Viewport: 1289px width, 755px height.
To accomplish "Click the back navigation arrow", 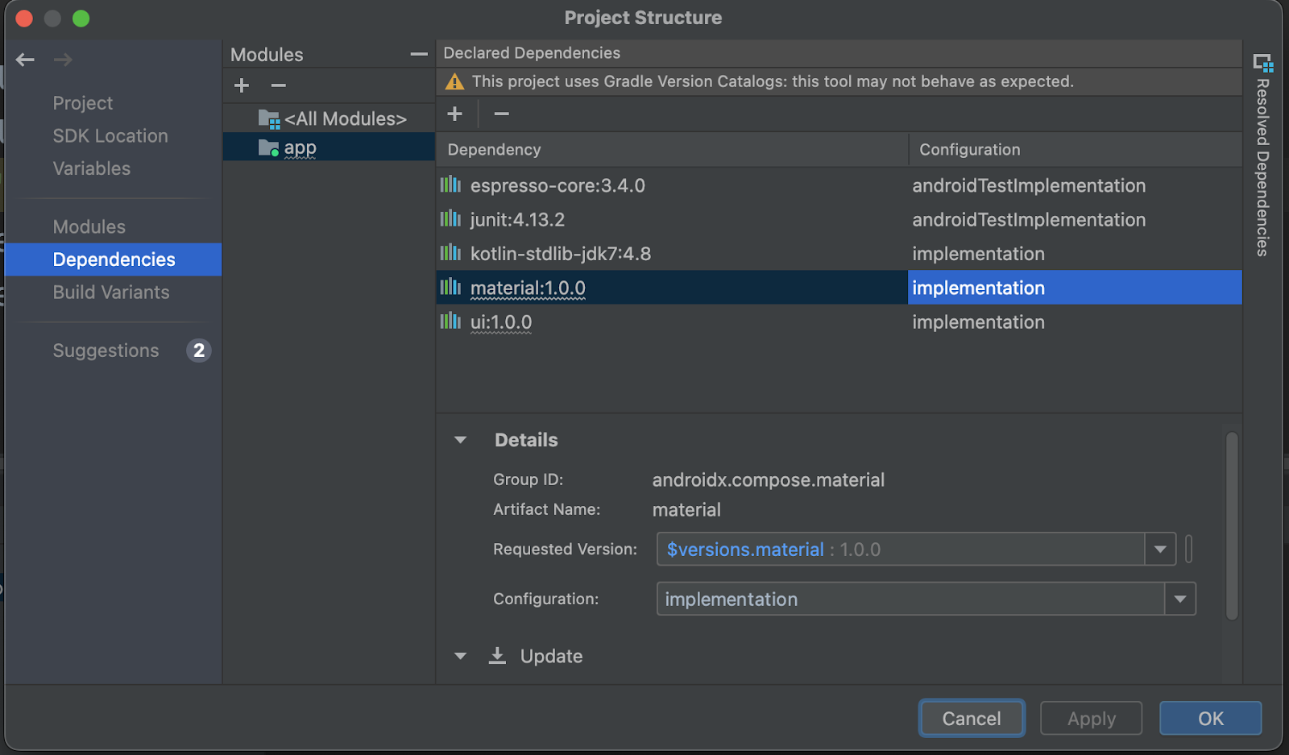I will pyautogui.click(x=25, y=59).
